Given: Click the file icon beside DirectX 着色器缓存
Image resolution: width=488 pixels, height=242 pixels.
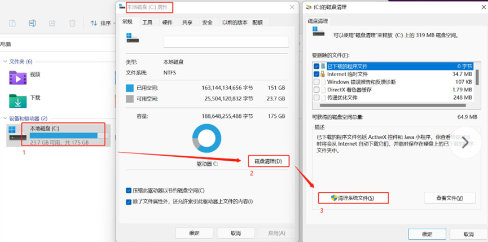Looking at the screenshot, I should tap(323, 90).
